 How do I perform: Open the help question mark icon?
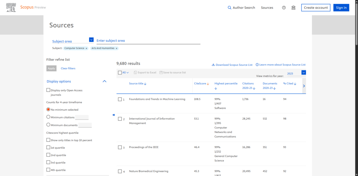click(284, 8)
